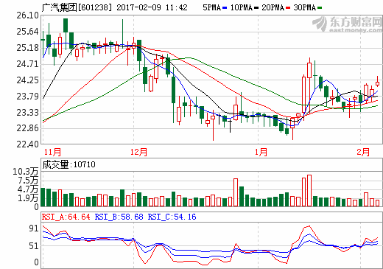Click the 5PMA legend label

[212, 7]
